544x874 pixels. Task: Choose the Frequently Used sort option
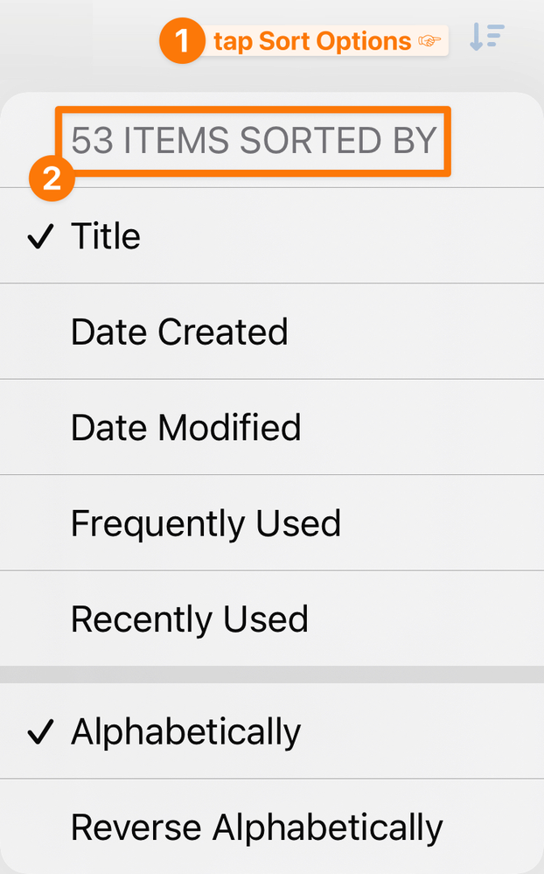tap(206, 523)
